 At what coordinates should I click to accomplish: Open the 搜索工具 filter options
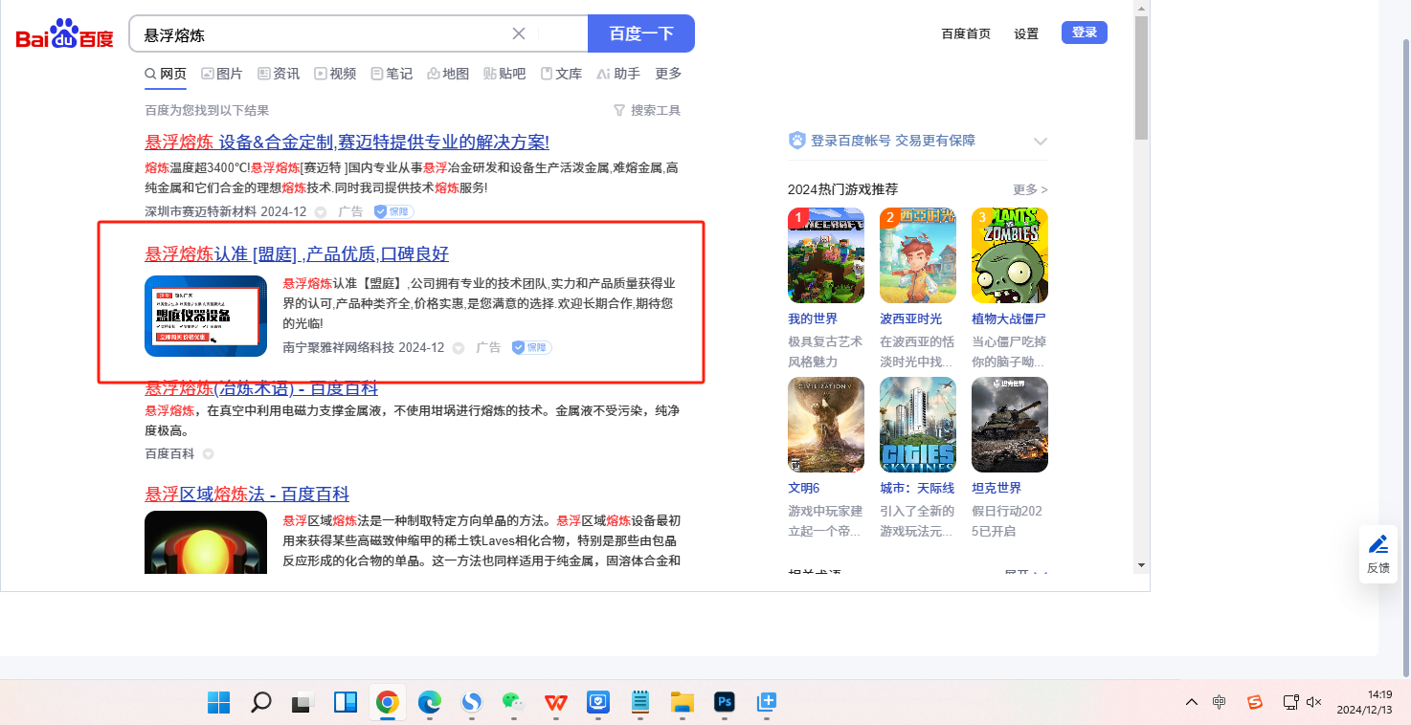(x=646, y=110)
